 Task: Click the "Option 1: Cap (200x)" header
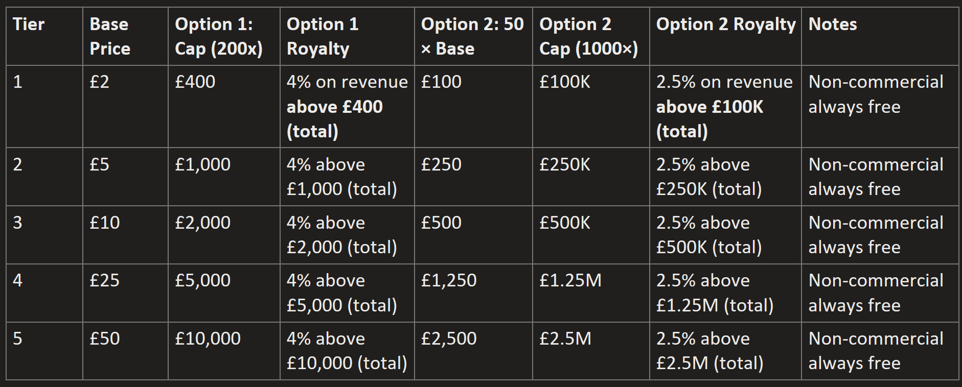(218, 36)
